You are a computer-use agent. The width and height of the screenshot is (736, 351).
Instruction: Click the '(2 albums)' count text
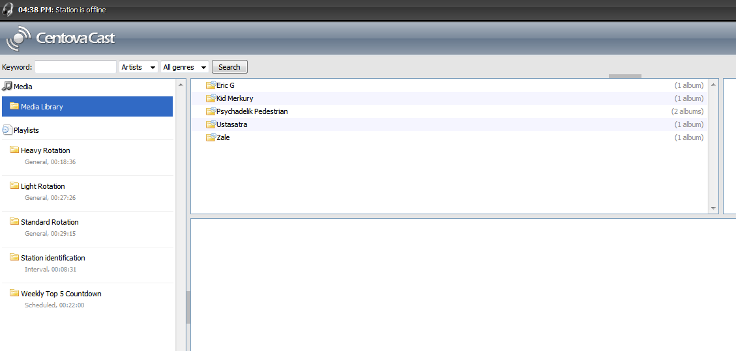(687, 111)
